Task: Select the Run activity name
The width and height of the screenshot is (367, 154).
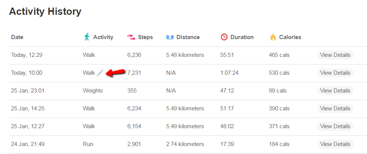Action: click(88, 144)
